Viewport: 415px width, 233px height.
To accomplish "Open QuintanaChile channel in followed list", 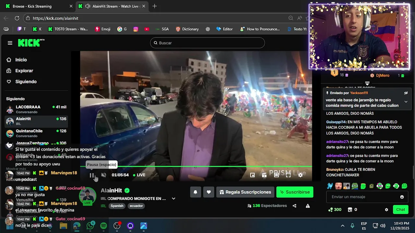I will [x=36, y=133].
